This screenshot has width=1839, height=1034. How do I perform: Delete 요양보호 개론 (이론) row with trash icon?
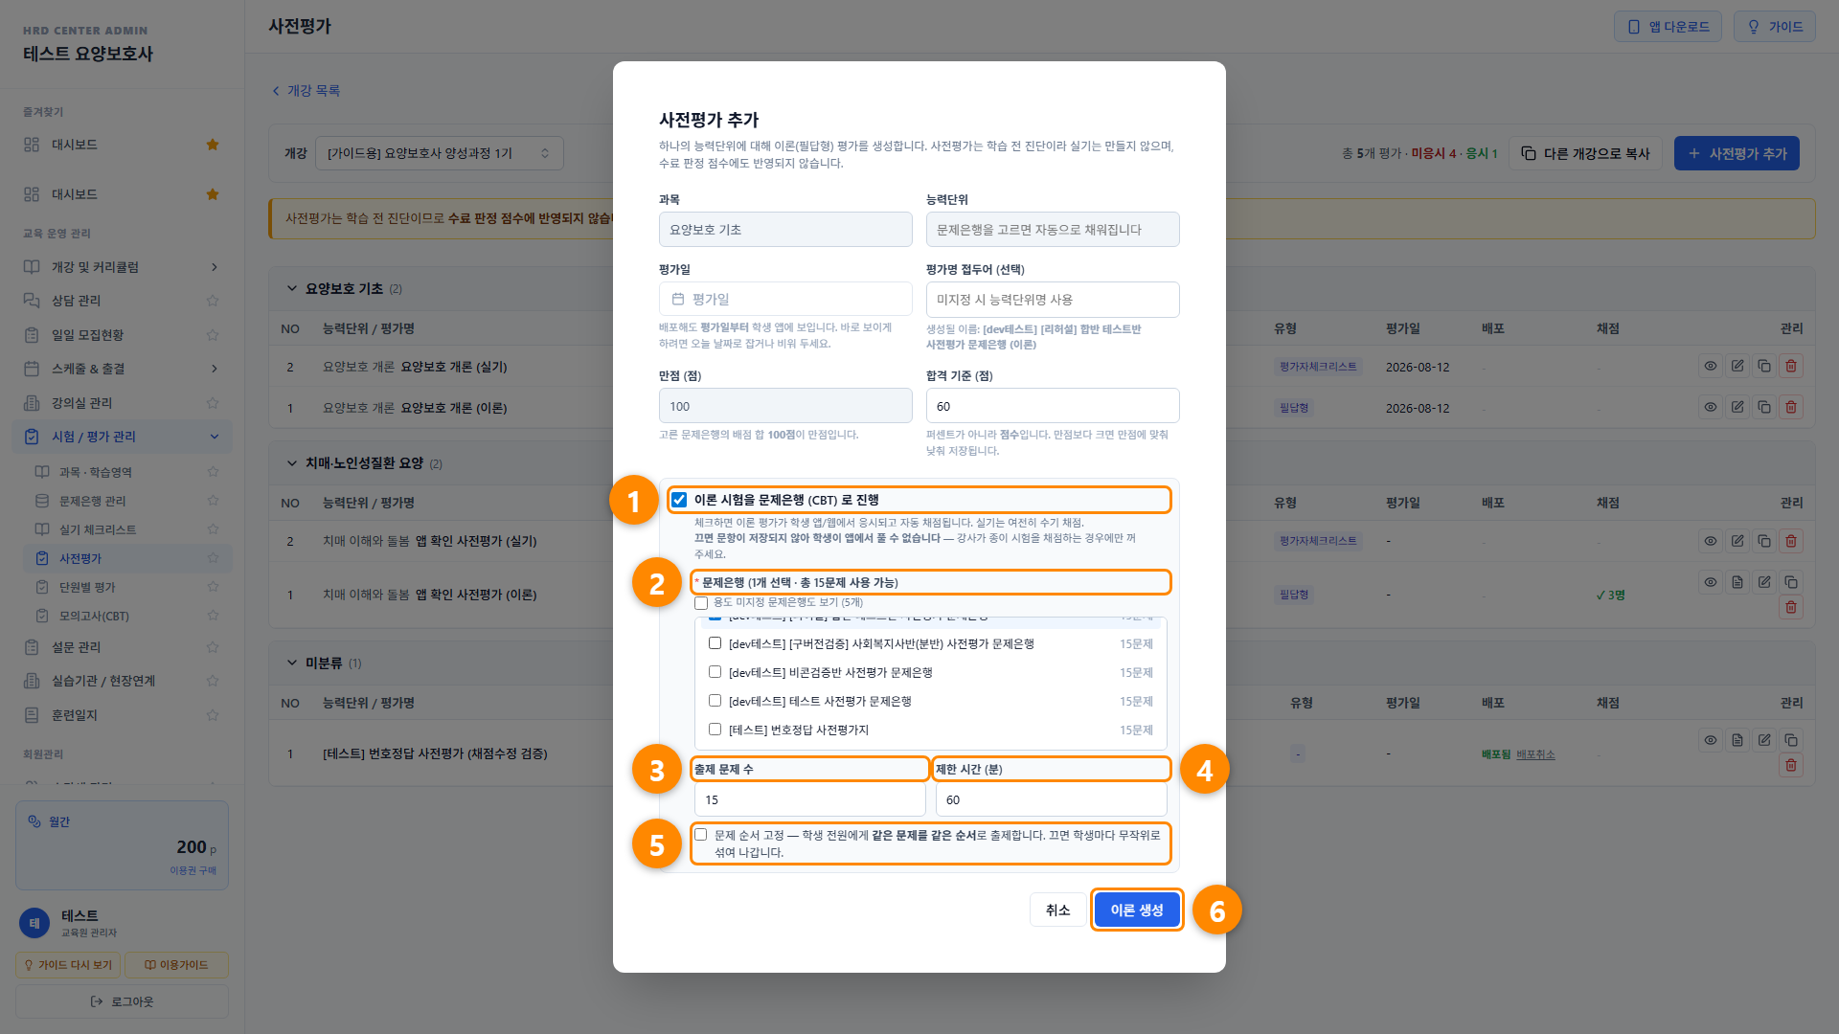coord(1790,407)
